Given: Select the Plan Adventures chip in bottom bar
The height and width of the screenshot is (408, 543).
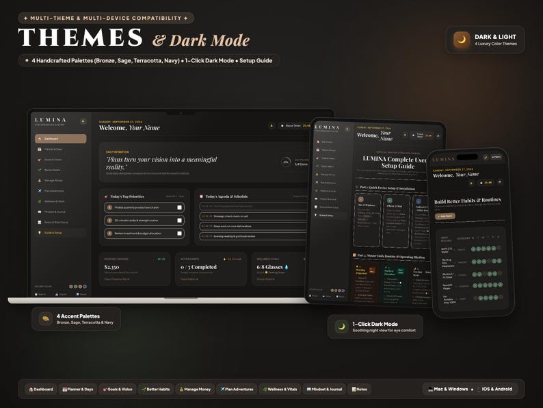Looking at the screenshot, I should (237, 390).
